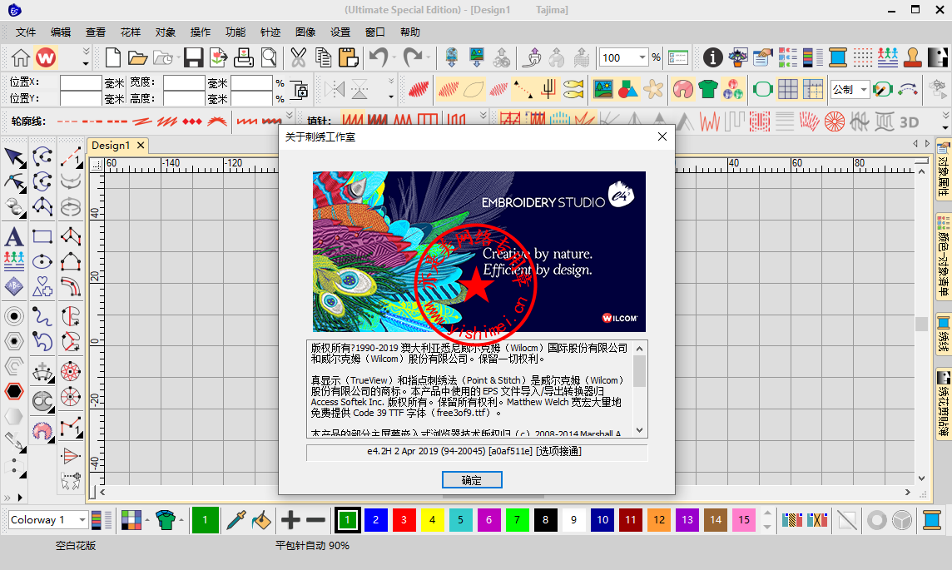Redo the last undone action
Viewport: 952px width, 570px height.
tap(413, 57)
